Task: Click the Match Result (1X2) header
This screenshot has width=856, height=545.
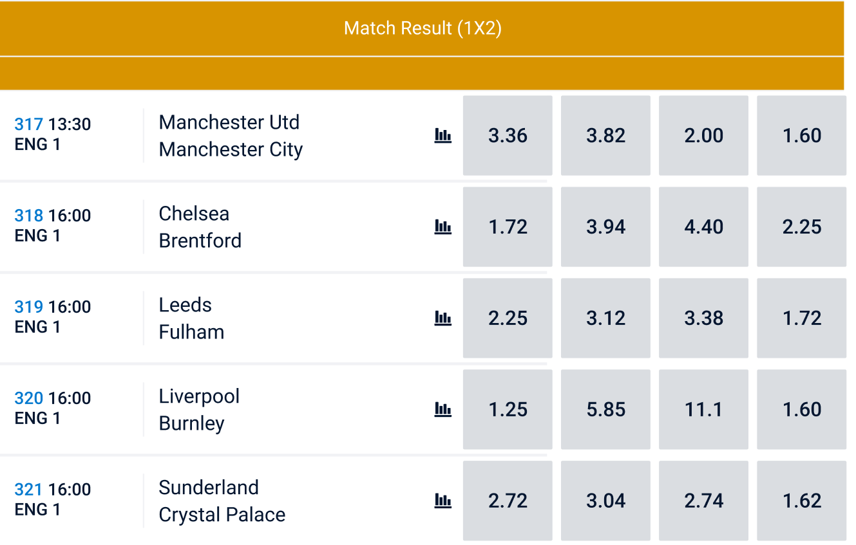Action: 423,28
